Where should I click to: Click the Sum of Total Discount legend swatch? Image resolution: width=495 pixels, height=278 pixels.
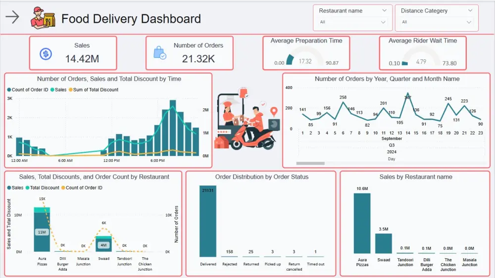point(71,90)
